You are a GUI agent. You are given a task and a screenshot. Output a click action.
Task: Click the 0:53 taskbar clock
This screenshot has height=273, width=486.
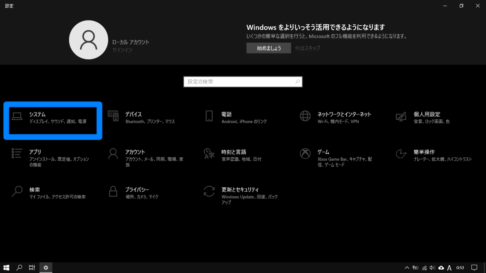pyautogui.click(x=460, y=268)
